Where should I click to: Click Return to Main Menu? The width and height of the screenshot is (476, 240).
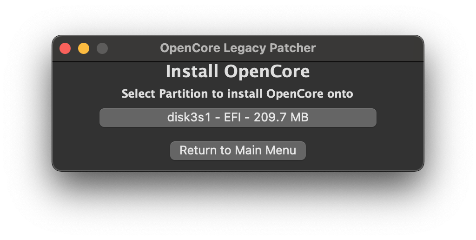coord(238,151)
